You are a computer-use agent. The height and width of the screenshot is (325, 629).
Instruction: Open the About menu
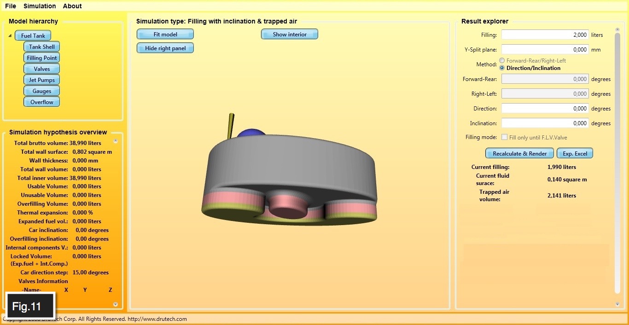(72, 6)
